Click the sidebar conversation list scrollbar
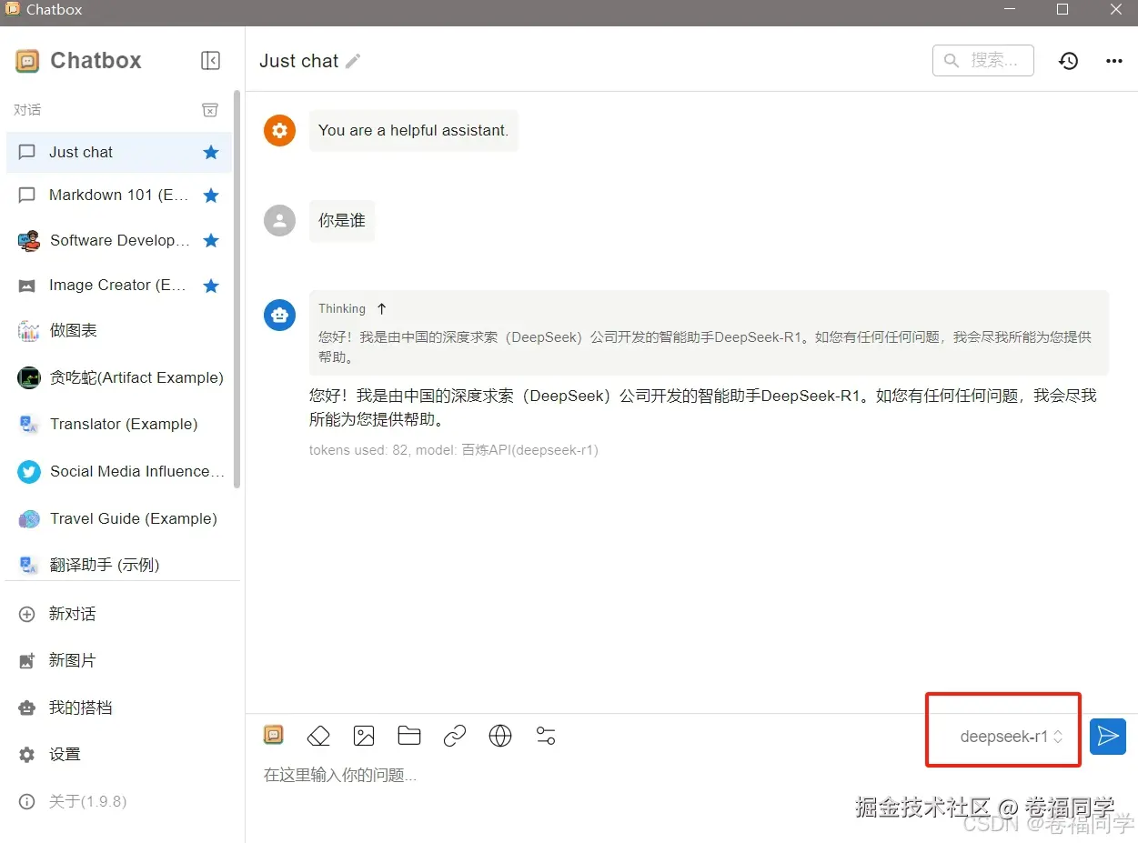 click(237, 289)
